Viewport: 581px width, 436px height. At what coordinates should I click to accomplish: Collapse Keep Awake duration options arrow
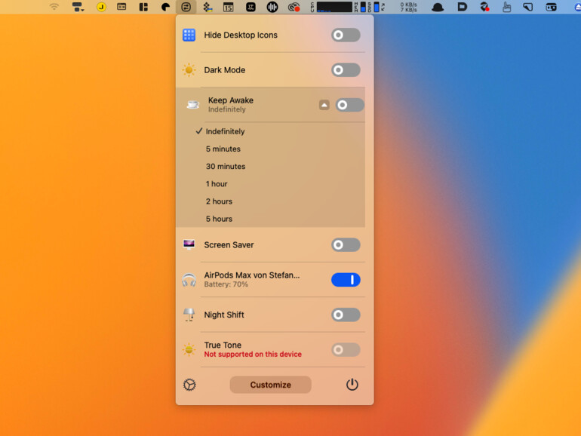tap(324, 105)
